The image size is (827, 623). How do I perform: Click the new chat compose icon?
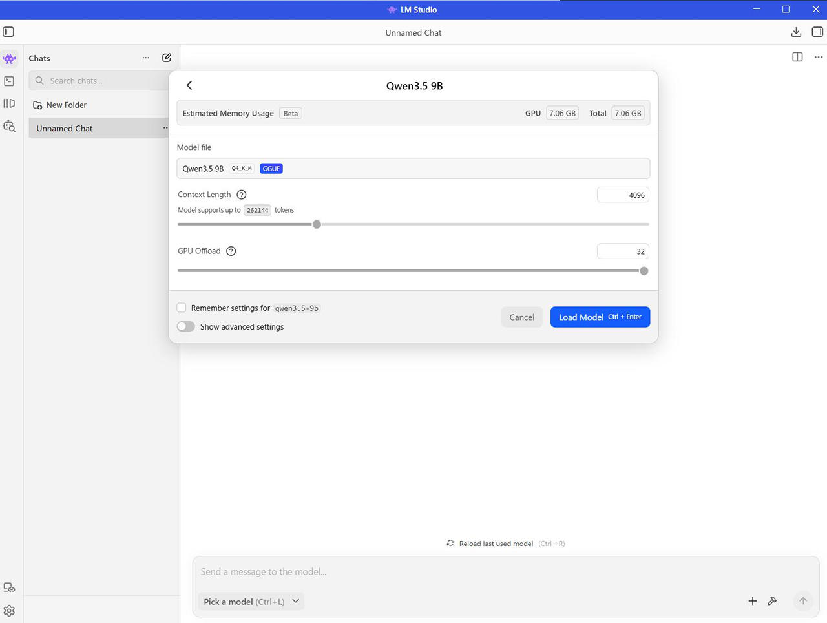tap(167, 58)
